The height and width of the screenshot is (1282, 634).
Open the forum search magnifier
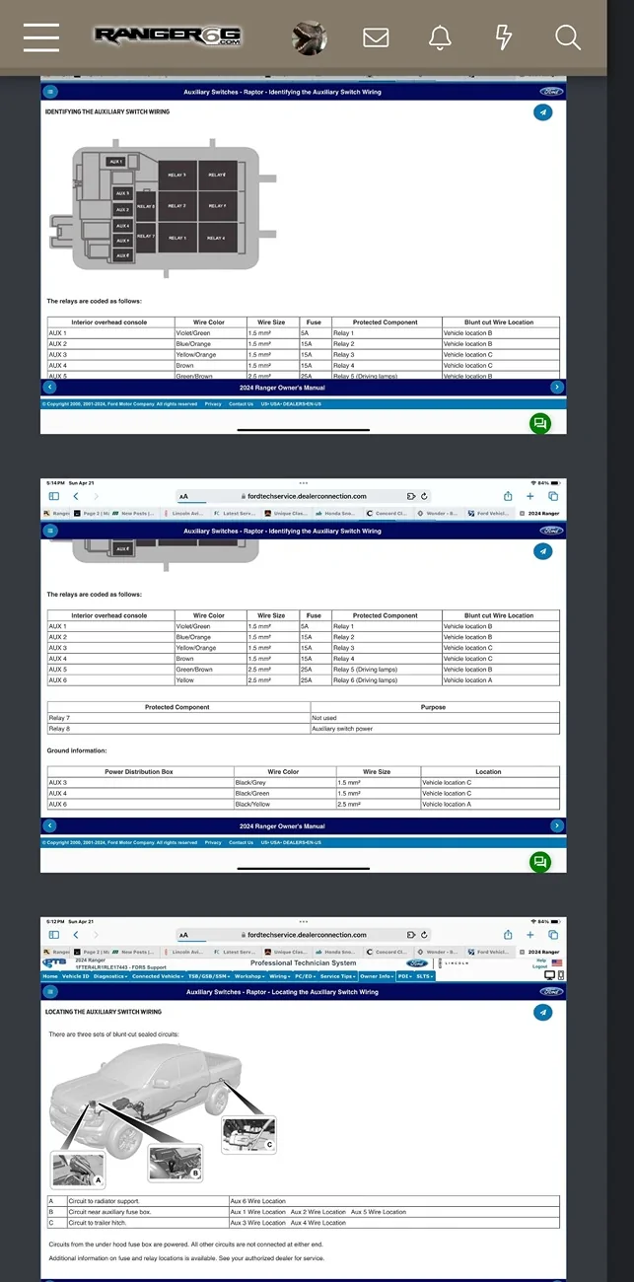coord(567,37)
